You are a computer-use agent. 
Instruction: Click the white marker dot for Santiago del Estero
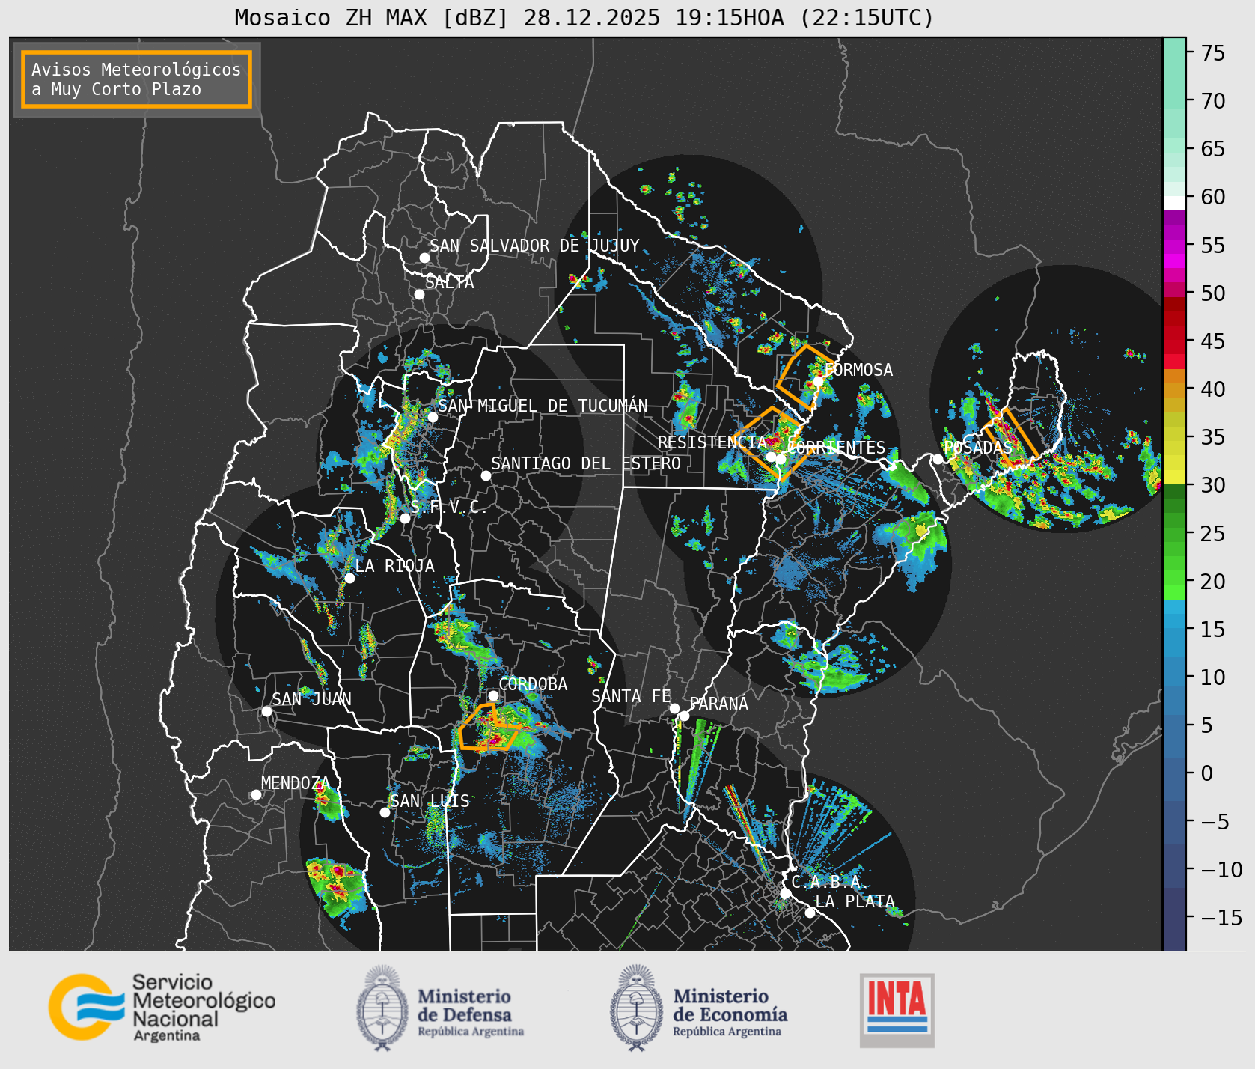click(486, 475)
